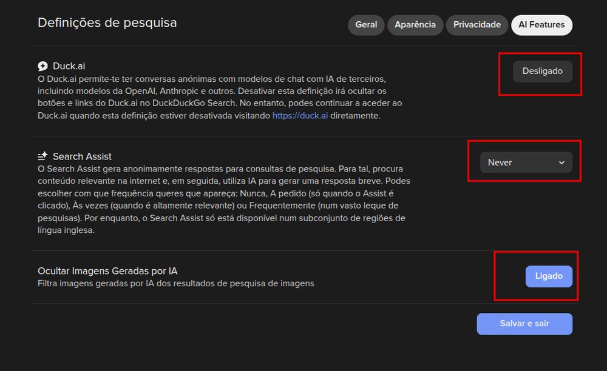Screen dimensions: 607x371
Task: Toggle the Duck.ai Desligado switch
Action: [542, 71]
